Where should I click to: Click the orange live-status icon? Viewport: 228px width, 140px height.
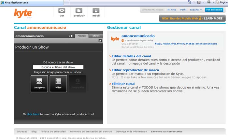coord(122,41)
